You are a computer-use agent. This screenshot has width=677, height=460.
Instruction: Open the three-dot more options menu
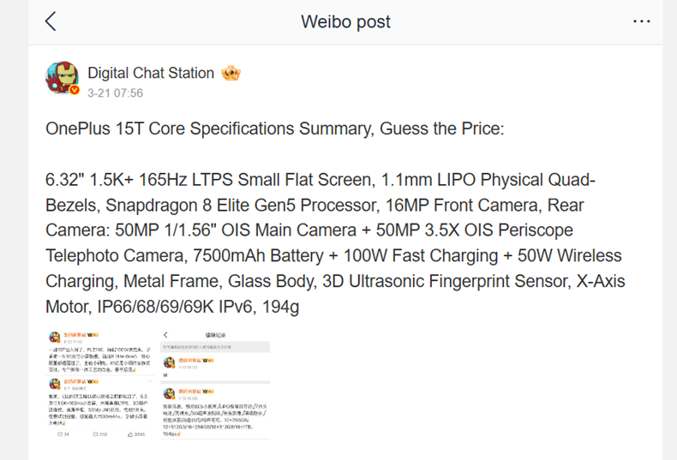coord(641,21)
